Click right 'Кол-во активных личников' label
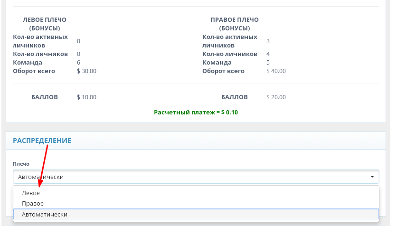Image resolution: width=406 pixels, height=226 pixels. point(230,41)
